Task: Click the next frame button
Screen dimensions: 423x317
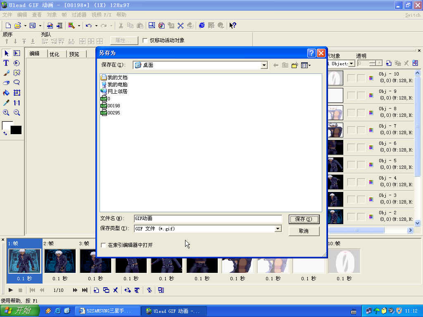Action: [75, 290]
